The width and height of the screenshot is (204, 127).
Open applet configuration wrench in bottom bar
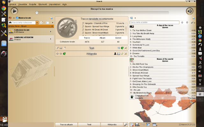tap(126, 125)
